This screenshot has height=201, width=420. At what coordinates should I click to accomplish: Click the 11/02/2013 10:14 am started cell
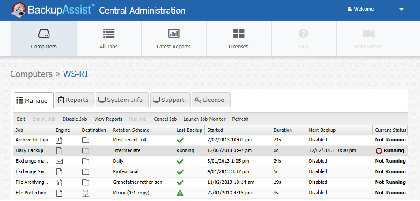coord(231,182)
